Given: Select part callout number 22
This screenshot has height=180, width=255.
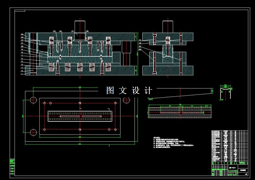Looking at the screenshot, I should click(x=140, y=49).
